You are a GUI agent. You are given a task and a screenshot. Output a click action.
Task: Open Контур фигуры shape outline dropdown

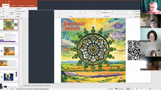tap(123, 11)
